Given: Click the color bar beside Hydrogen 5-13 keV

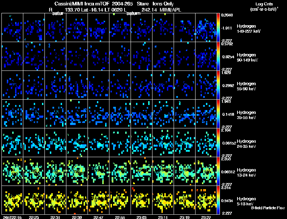Looking at the screenshot, I should [x=218, y=200].
